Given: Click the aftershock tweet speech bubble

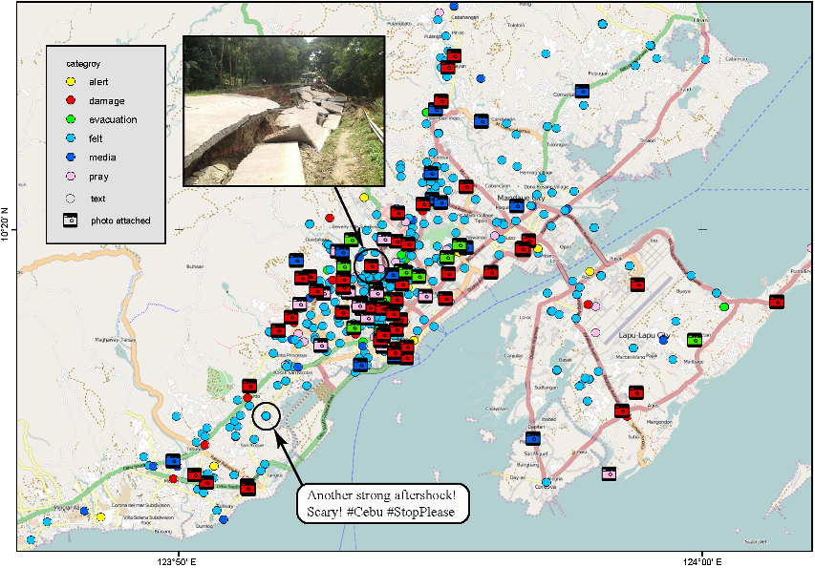Looking at the screenshot, I should [x=383, y=503].
